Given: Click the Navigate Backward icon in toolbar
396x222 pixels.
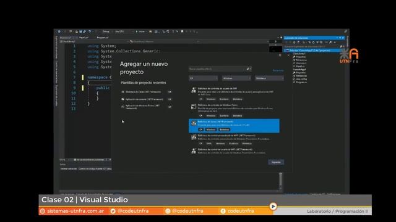Looking at the screenshot, I should (59, 31).
